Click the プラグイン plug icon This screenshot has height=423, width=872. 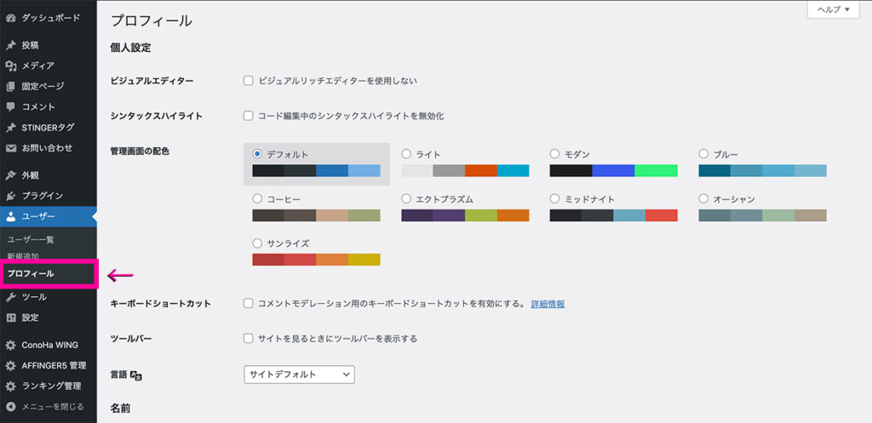pos(10,196)
